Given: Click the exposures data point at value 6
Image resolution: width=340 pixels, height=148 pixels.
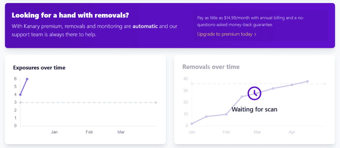Looking at the screenshot, I should click(27, 79).
